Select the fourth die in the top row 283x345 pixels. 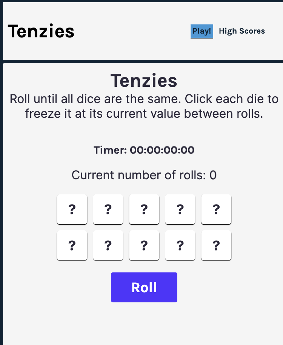click(x=180, y=209)
